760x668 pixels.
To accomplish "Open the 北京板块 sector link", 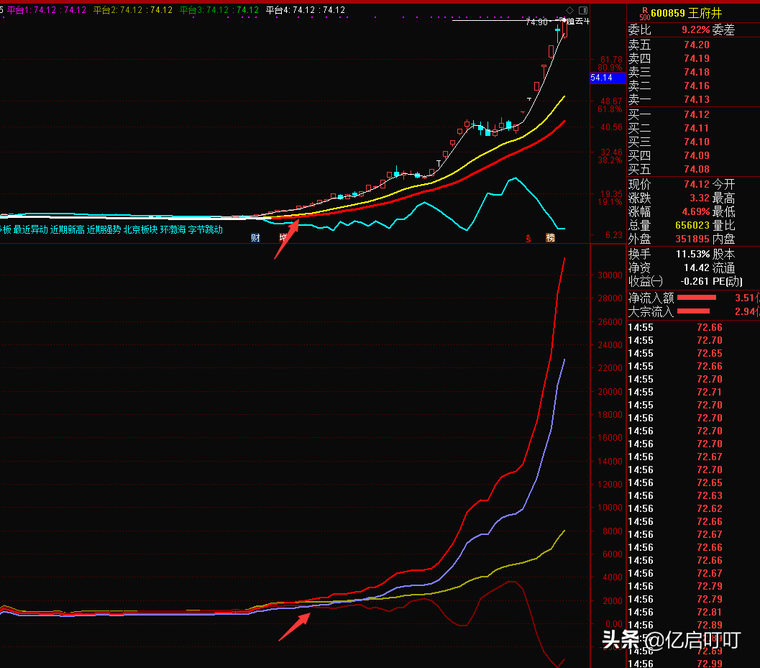I will point(140,230).
